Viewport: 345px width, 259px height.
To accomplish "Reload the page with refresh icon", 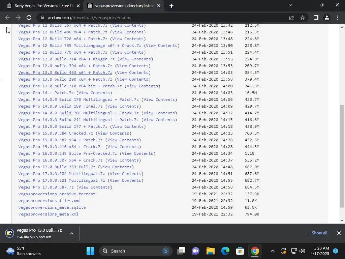I will click(29, 18).
